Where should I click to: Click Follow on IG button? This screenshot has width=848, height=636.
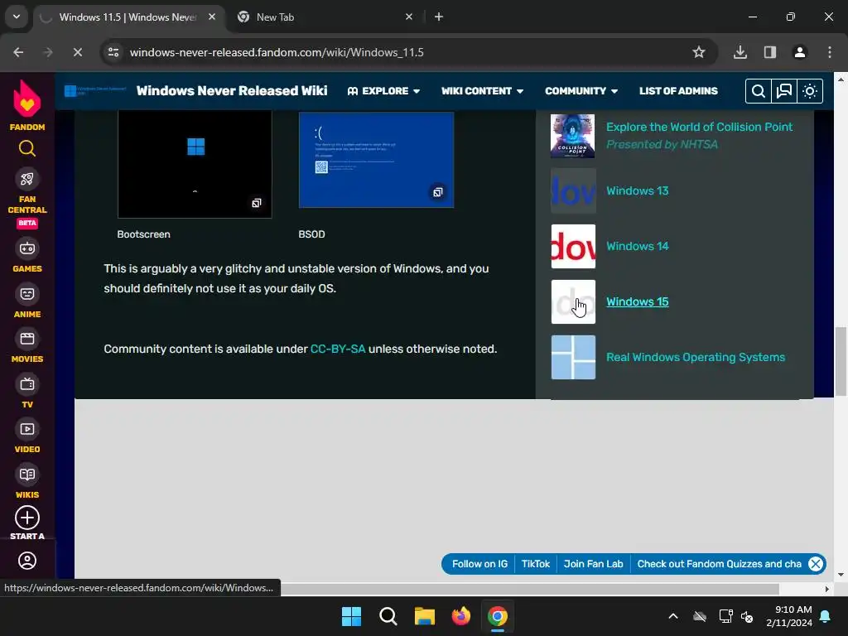point(479,564)
